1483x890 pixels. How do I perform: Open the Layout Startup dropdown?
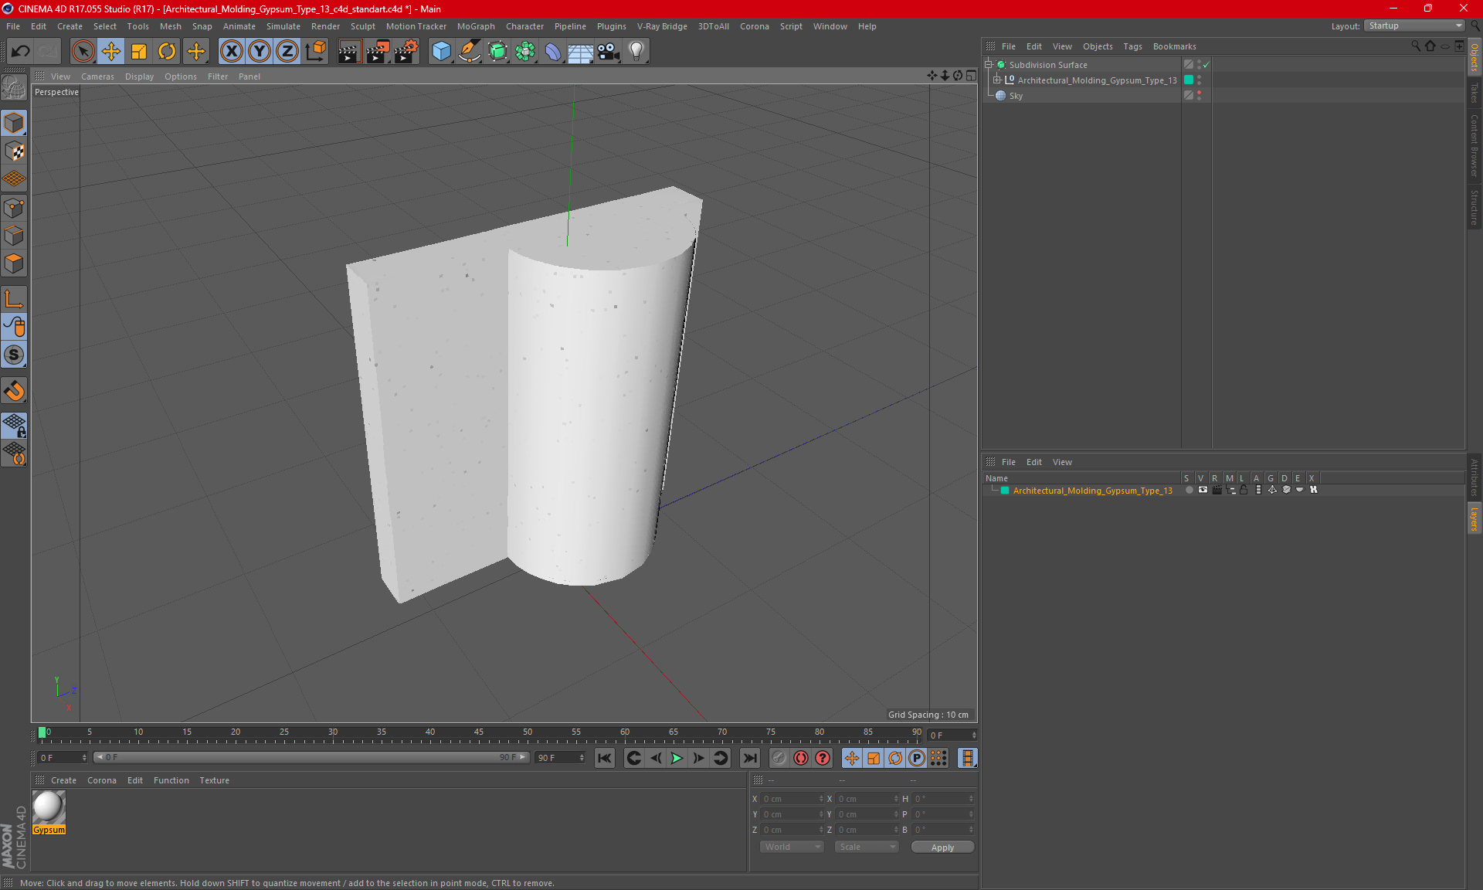(1414, 25)
